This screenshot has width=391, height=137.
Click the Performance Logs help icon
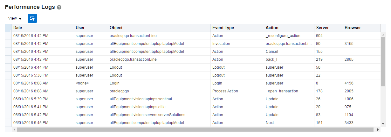coord(59,7)
